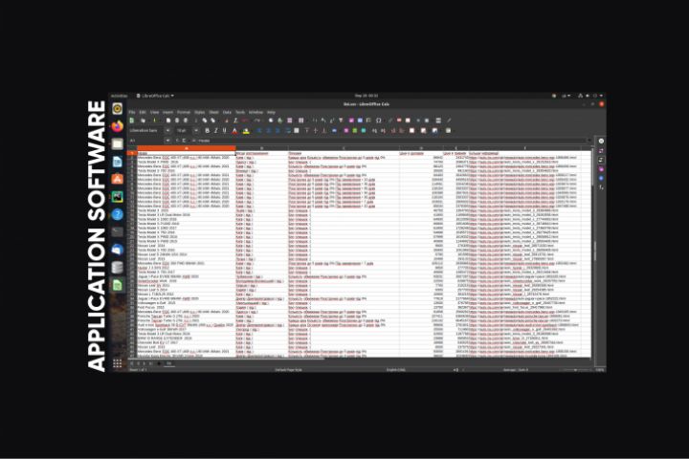Open Show Applications grid in dock
The width and height of the screenshot is (689, 459).
(x=118, y=363)
